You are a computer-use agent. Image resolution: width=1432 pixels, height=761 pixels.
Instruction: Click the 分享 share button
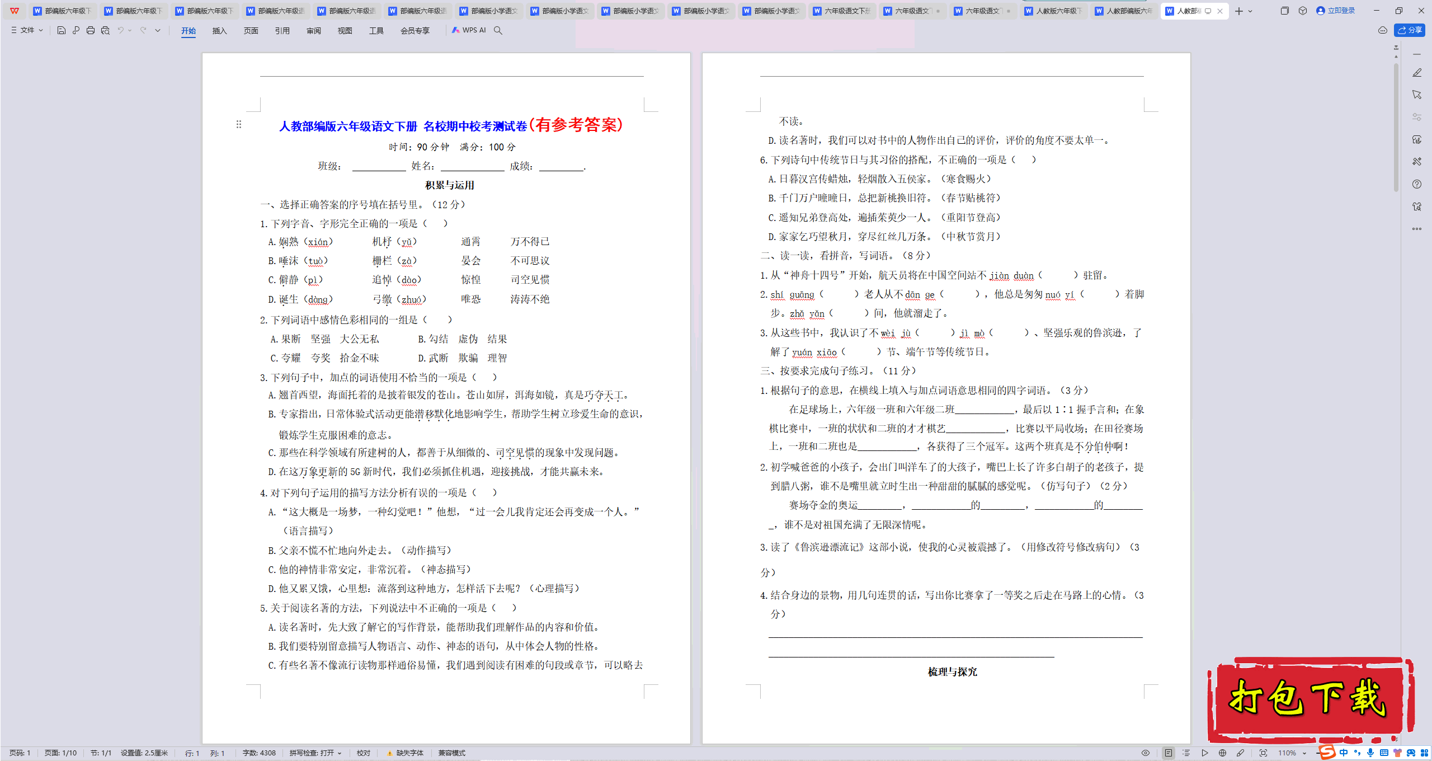(x=1410, y=30)
